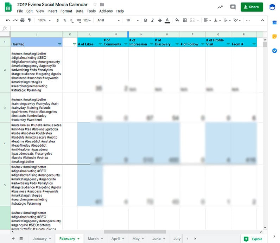Open the horizontal align dropdown
This screenshot has width=280, height=243.
[207, 20]
